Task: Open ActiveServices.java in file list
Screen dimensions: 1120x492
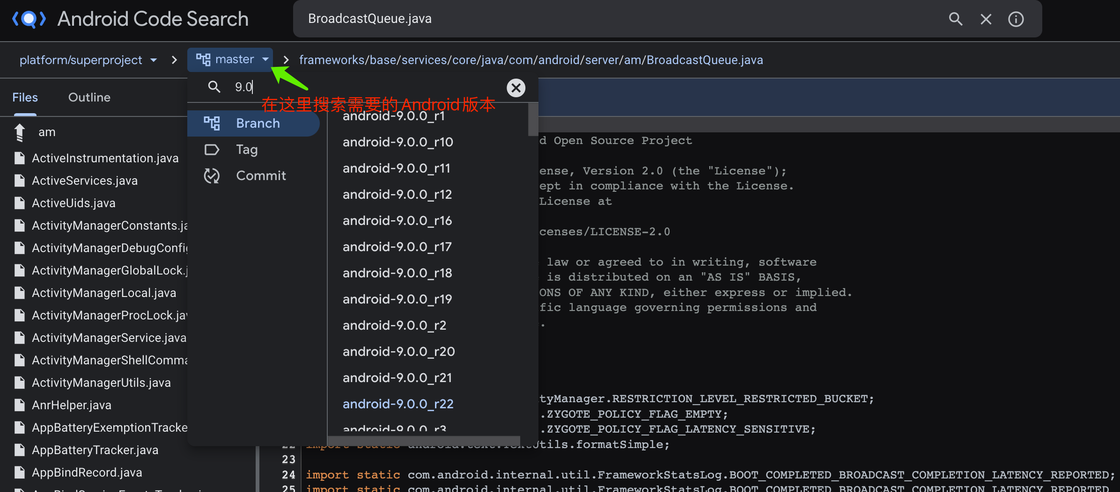Action: 84,181
